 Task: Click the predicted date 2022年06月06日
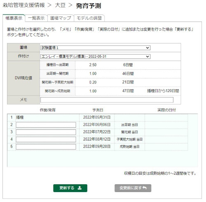pyautogui.click(x=97, y=125)
